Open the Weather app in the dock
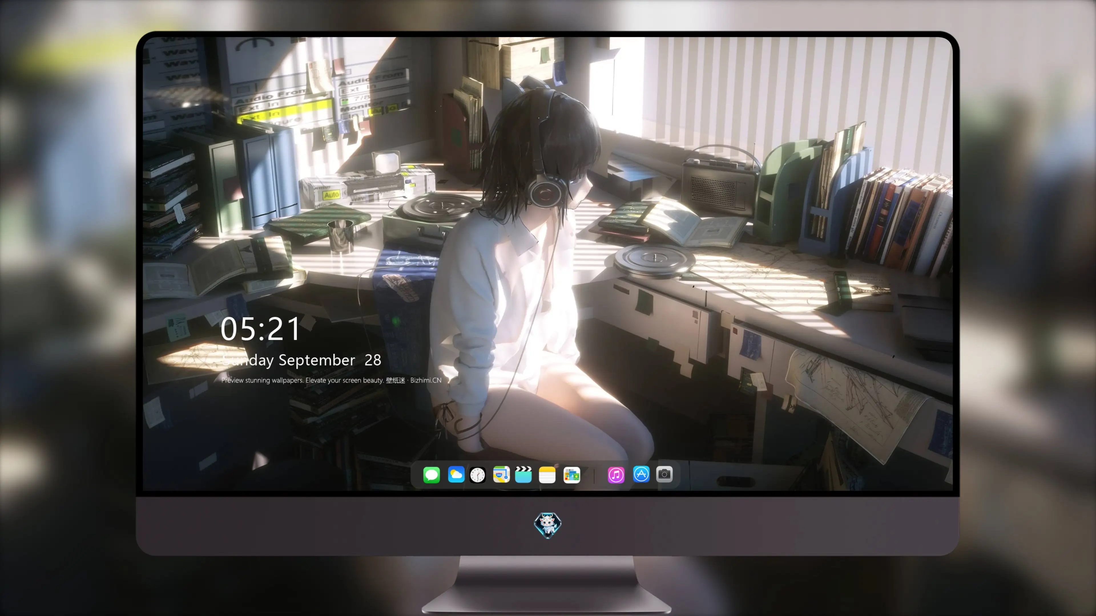This screenshot has height=616, width=1096. click(456, 475)
